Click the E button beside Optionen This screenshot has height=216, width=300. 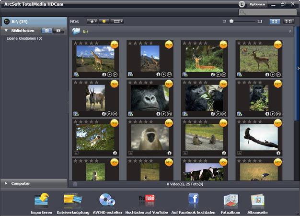[x=242, y=4]
